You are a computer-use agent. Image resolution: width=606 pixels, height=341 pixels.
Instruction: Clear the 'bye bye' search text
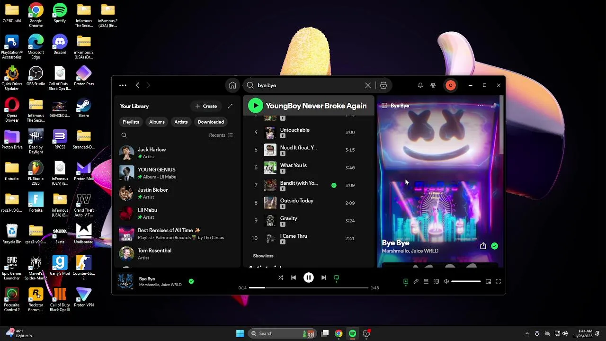(368, 86)
